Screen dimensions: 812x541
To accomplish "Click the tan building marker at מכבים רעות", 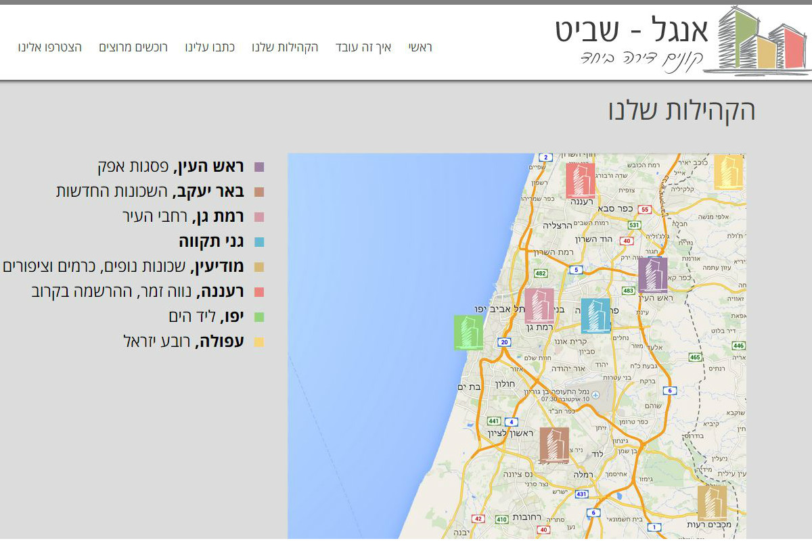I will (712, 503).
